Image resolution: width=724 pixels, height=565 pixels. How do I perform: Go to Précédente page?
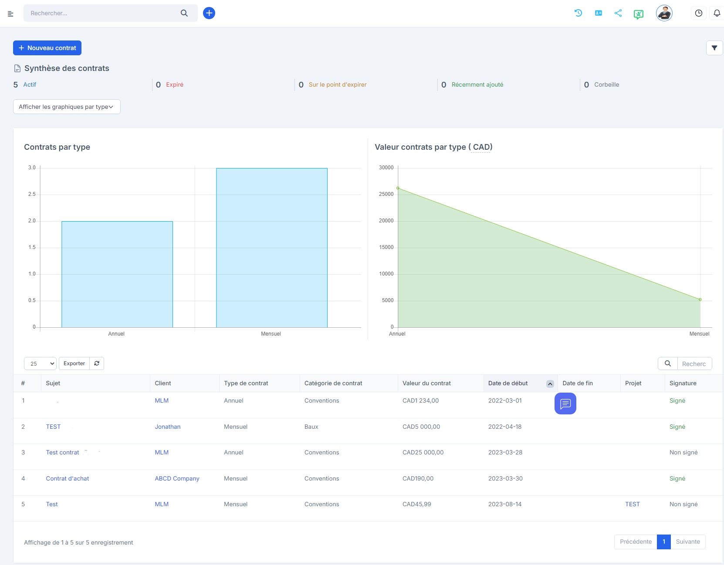pos(636,542)
